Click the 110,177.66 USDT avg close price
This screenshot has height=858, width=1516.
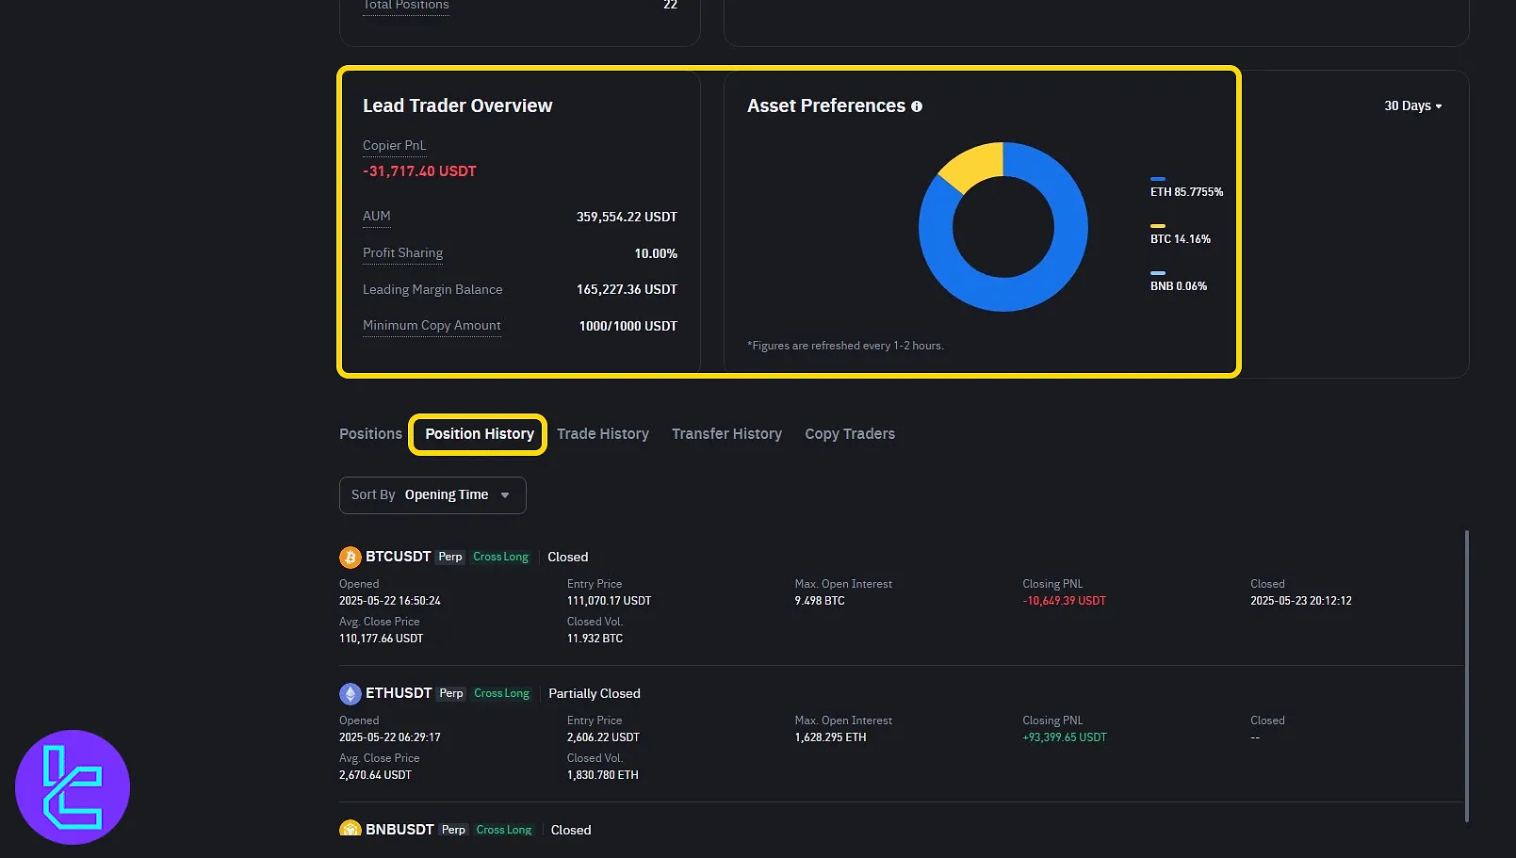tap(381, 639)
